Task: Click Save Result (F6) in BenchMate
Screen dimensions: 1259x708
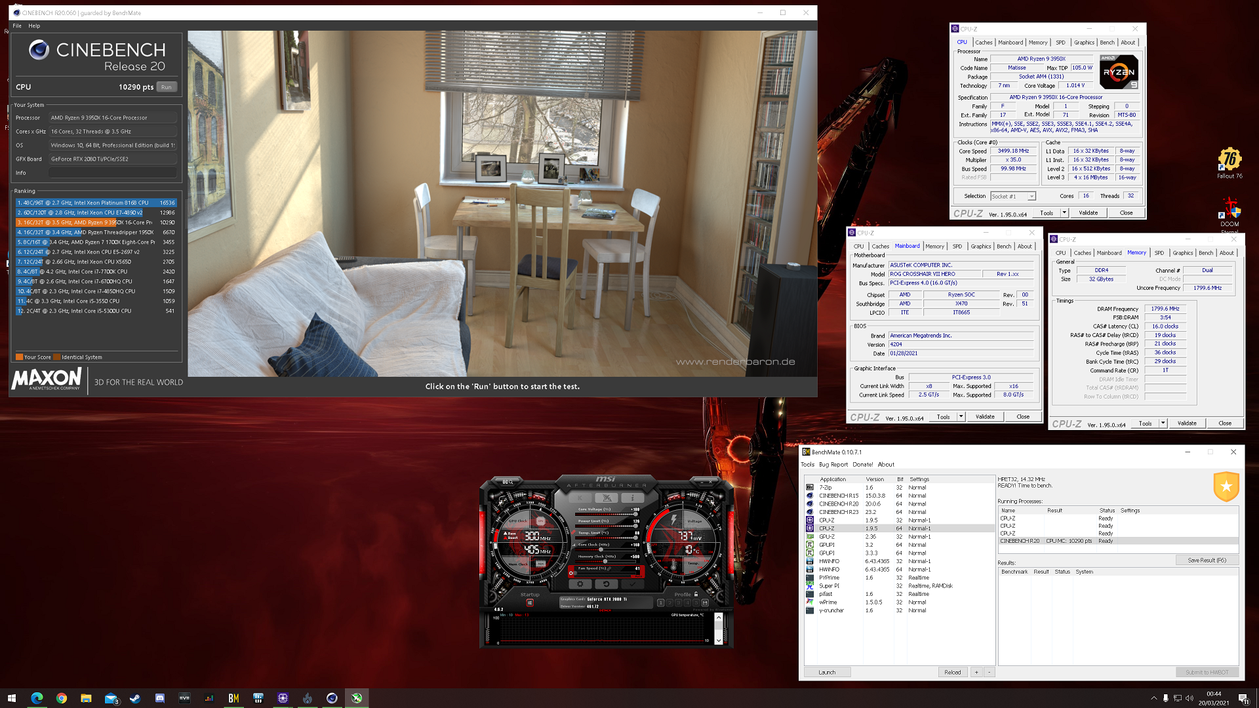Action: [1207, 560]
